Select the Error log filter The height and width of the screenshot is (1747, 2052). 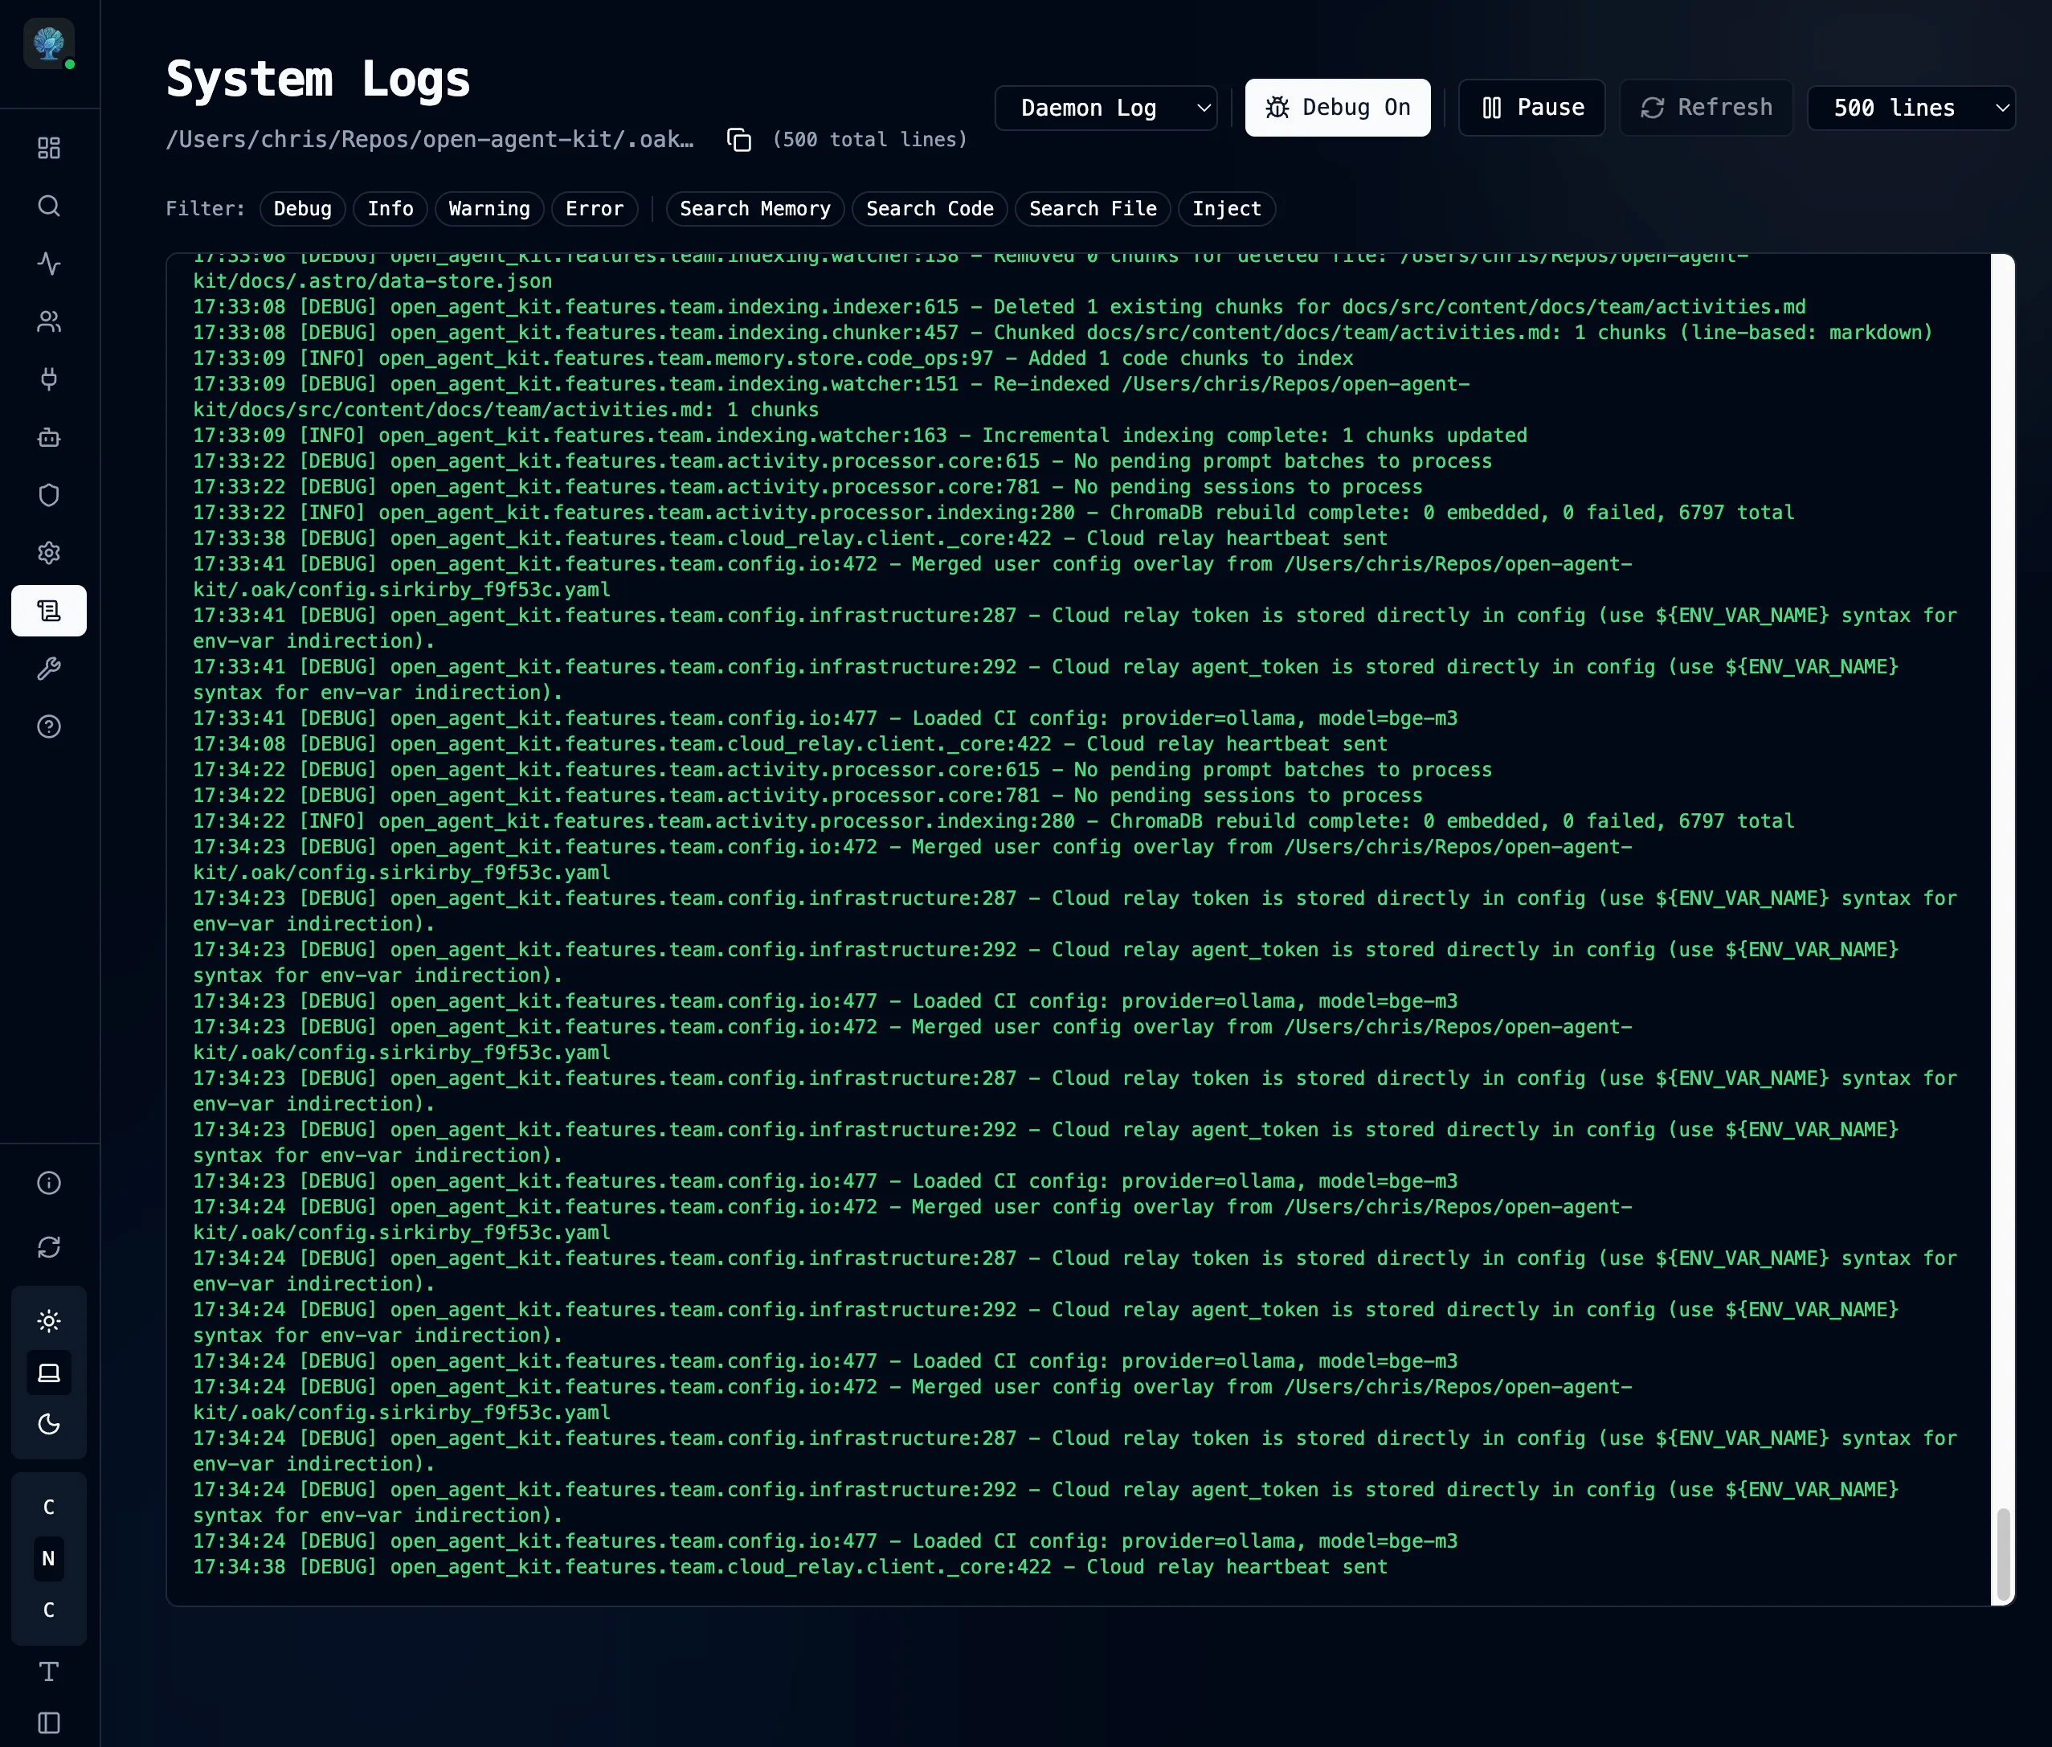click(x=595, y=209)
